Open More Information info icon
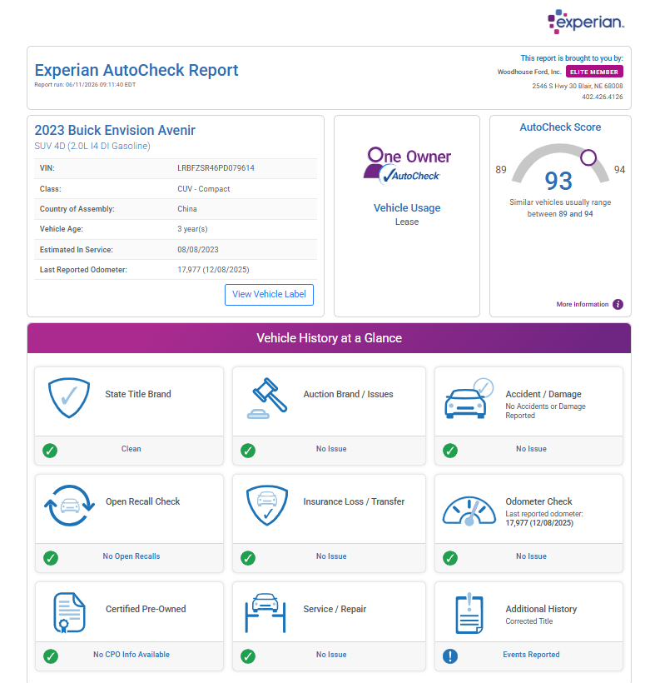645x683 pixels. tap(618, 305)
